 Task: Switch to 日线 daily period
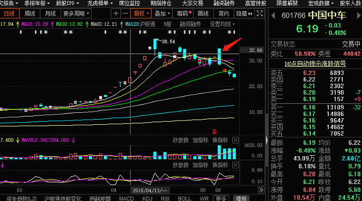(x=9, y=13)
